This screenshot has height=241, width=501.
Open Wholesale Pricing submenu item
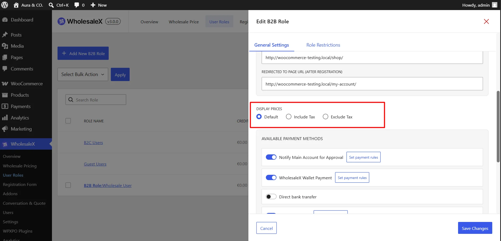click(20, 166)
